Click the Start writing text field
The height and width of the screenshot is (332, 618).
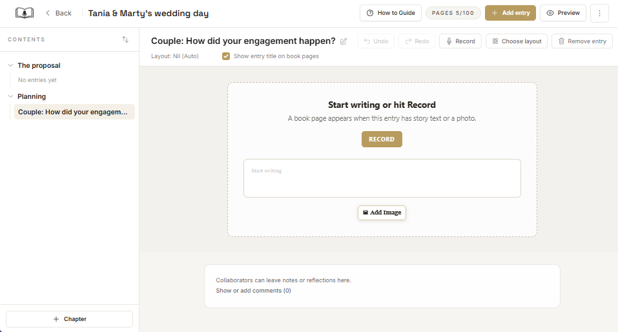(x=382, y=178)
